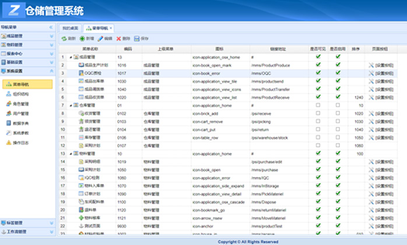The width and height of the screenshot is (407, 245).
Task: Click anchor icon in row 9930
Action: click(x=81, y=226)
